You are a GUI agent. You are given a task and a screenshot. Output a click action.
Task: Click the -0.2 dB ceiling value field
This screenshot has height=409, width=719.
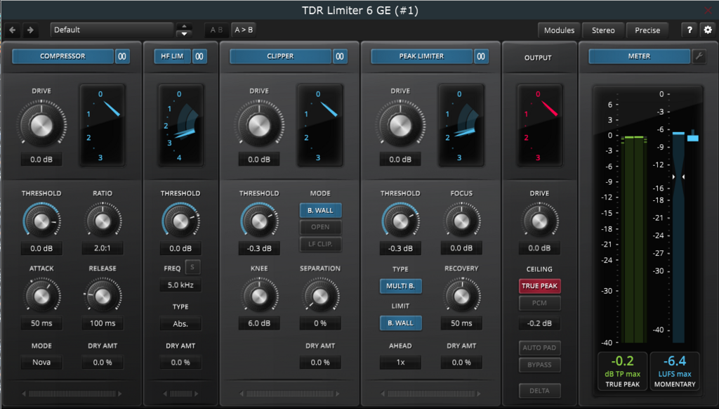pyautogui.click(x=539, y=323)
